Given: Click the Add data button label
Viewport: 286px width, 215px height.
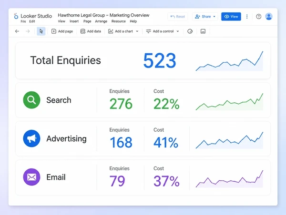Looking at the screenshot, I should [x=94, y=31].
